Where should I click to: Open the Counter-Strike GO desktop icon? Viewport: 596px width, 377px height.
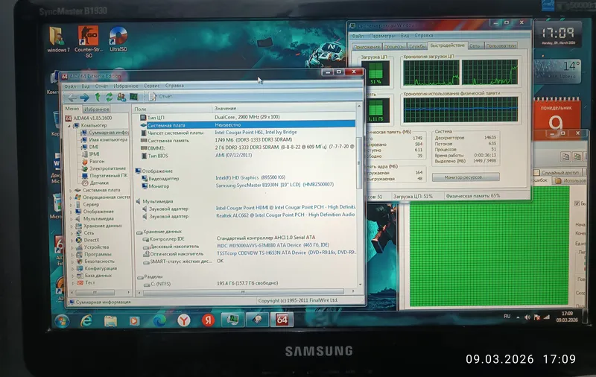tap(88, 42)
